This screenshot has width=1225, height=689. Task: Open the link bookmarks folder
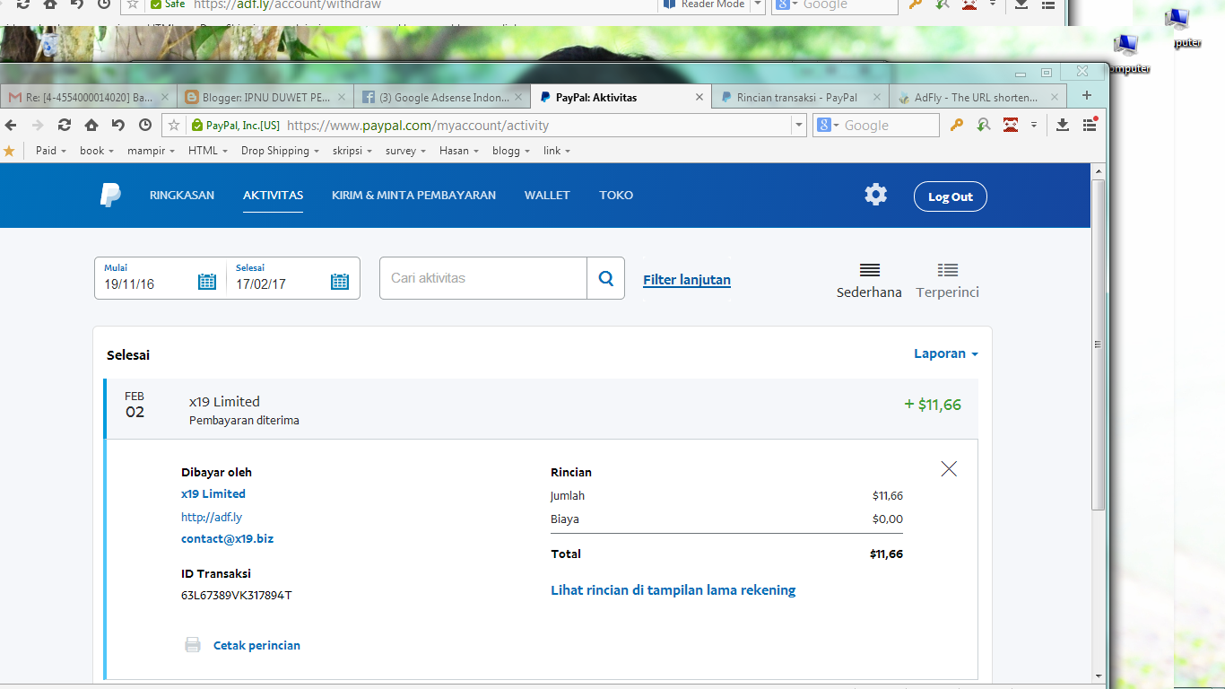(x=556, y=151)
